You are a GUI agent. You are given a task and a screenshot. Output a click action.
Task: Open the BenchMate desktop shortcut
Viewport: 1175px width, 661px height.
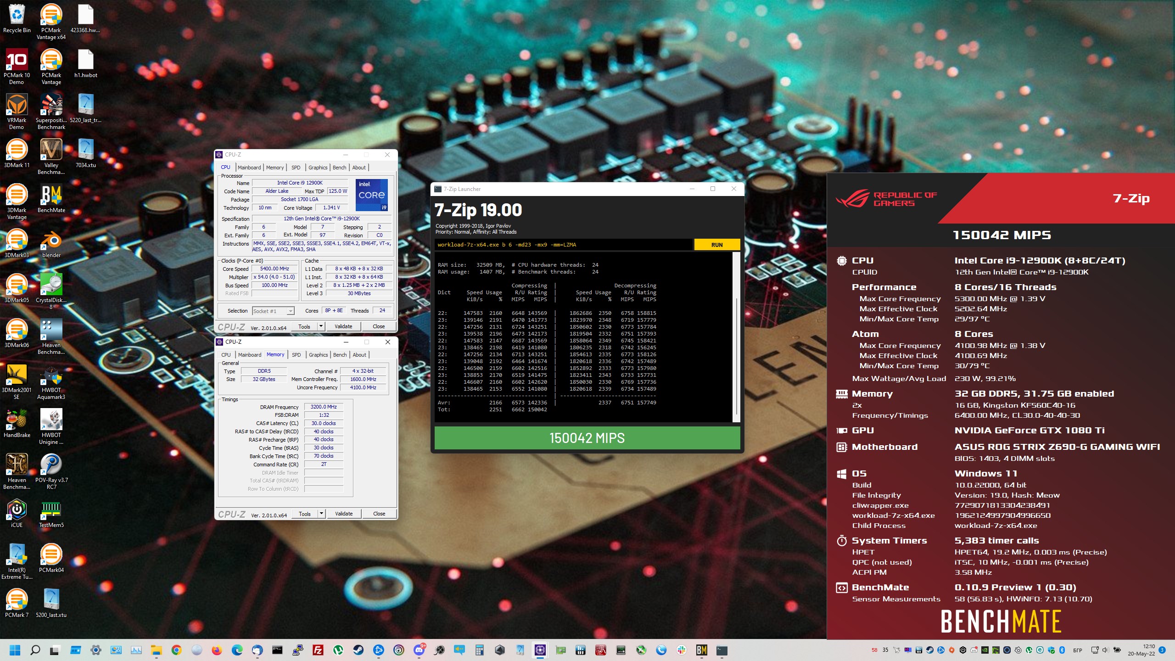pyautogui.click(x=51, y=198)
